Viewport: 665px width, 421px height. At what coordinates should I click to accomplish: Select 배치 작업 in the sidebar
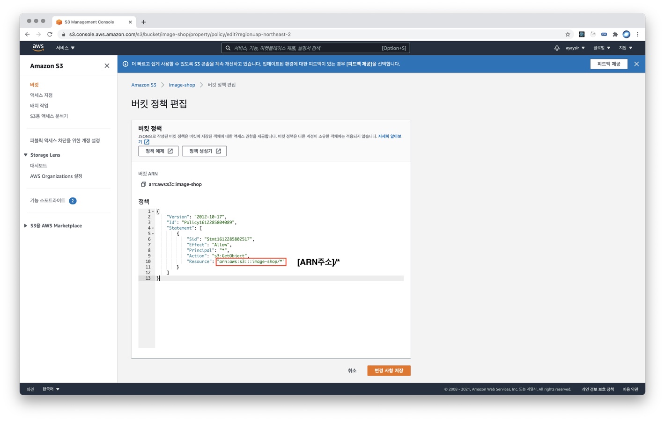tap(39, 106)
